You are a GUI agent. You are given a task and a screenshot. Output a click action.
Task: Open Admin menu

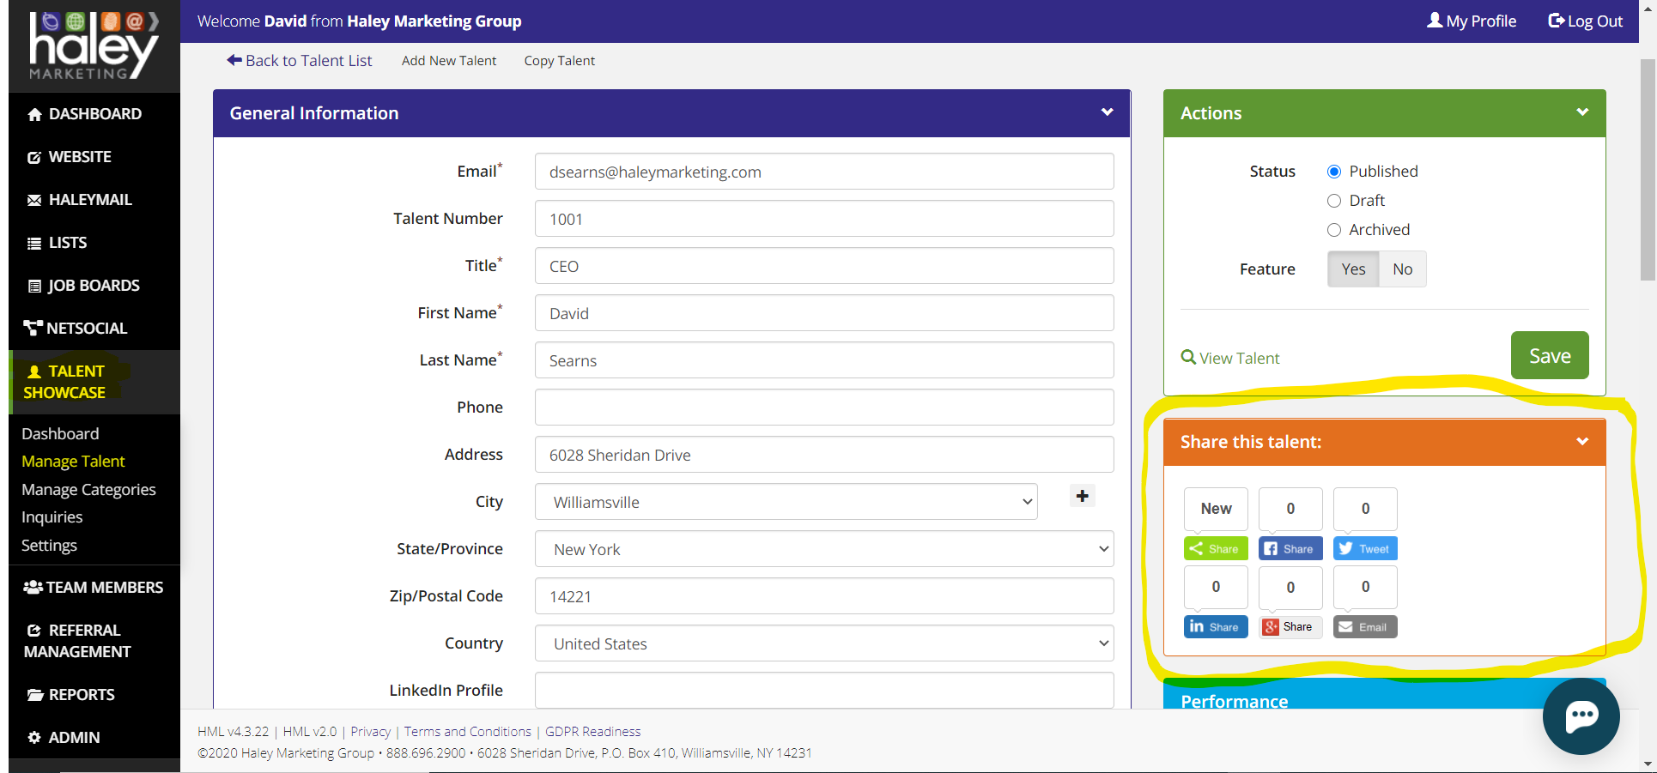click(94, 738)
